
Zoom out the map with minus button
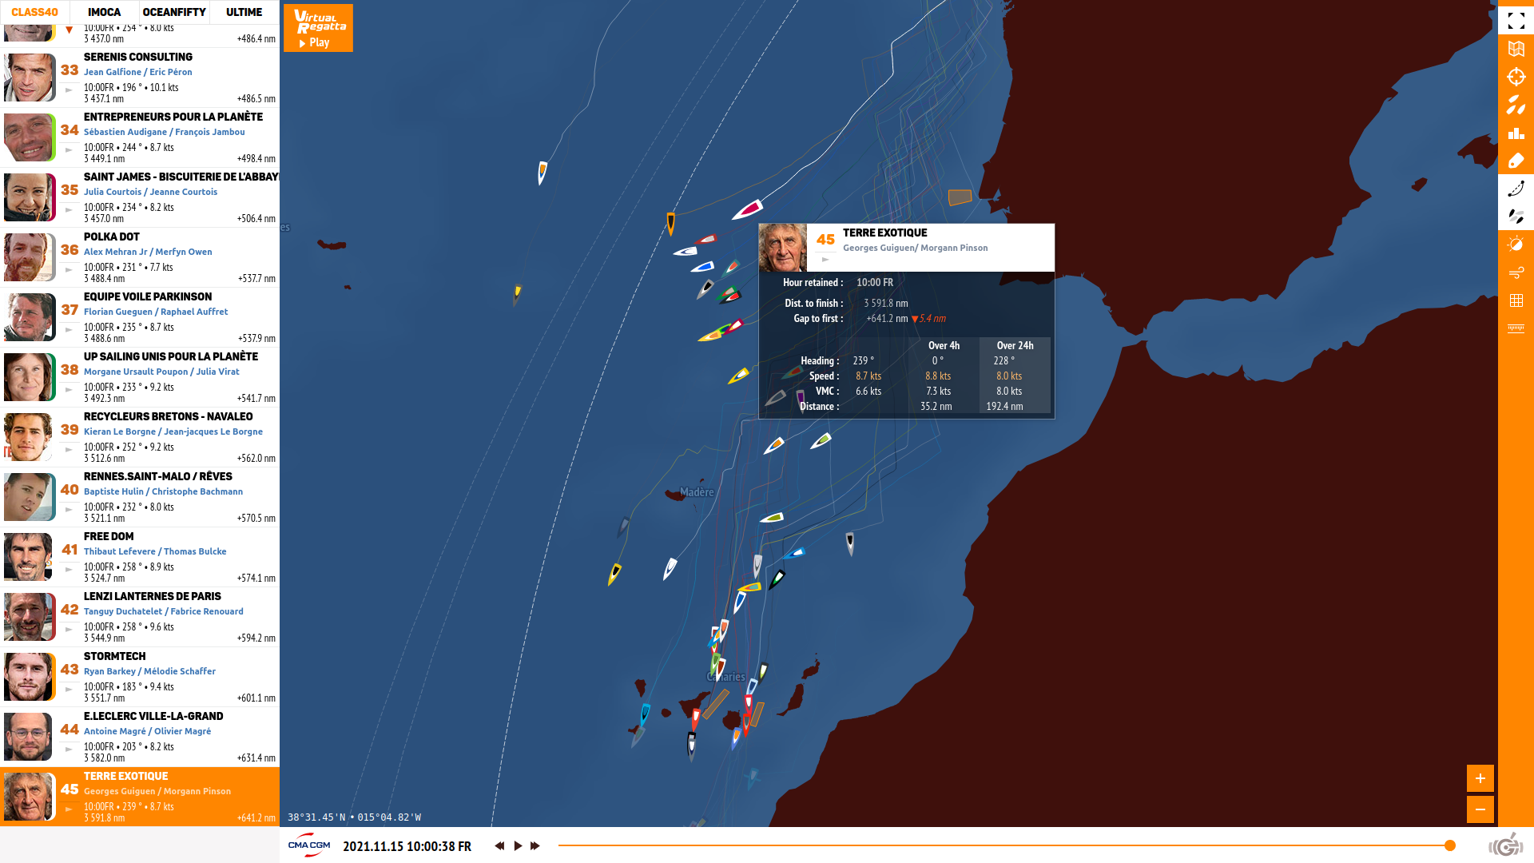tap(1480, 809)
